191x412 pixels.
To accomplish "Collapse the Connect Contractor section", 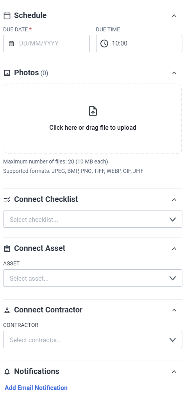I will [x=174, y=310].
